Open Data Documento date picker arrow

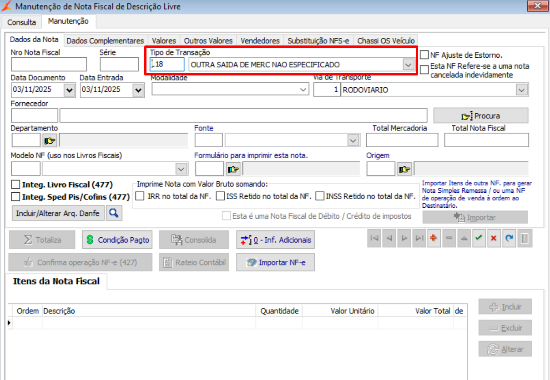pyautogui.click(x=70, y=90)
